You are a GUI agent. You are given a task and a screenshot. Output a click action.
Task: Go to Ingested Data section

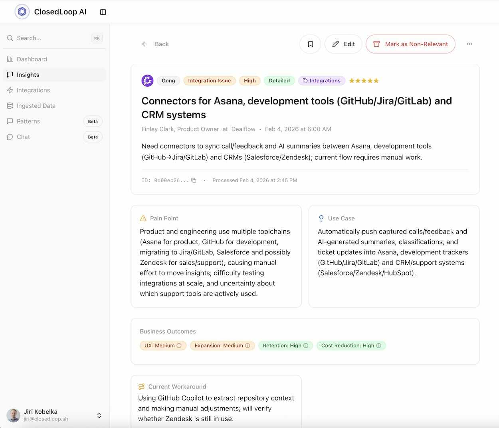coord(36,106)
